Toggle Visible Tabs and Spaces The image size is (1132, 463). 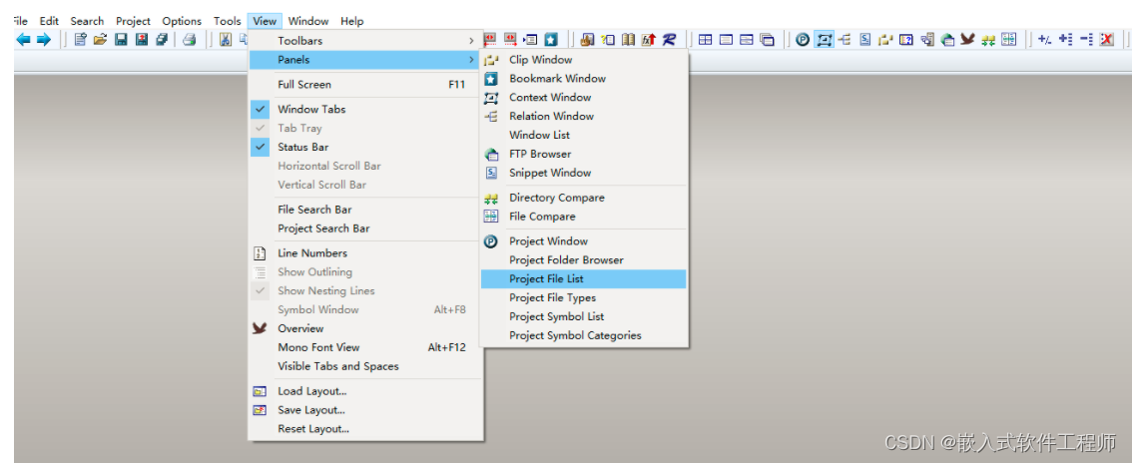337,366
